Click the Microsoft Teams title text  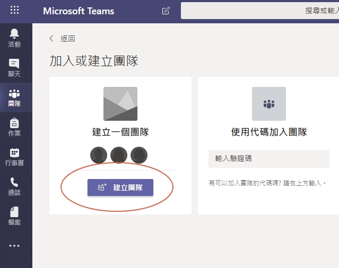[79, 11]
